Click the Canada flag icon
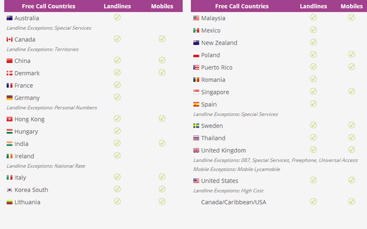The image size is (367, 229). (9, 40)
